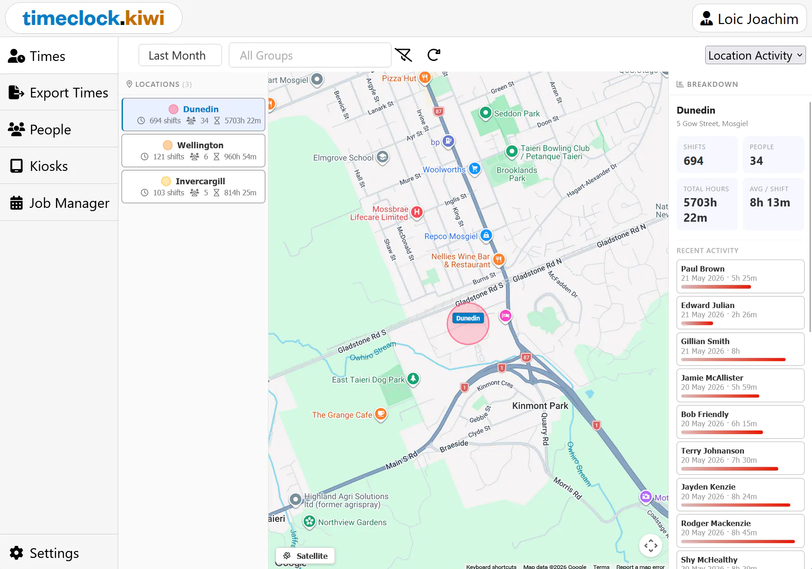Viewport: 812px width, 569px height.
Task: Click the Kiosks tablet icon
Action: coord(17,166)
